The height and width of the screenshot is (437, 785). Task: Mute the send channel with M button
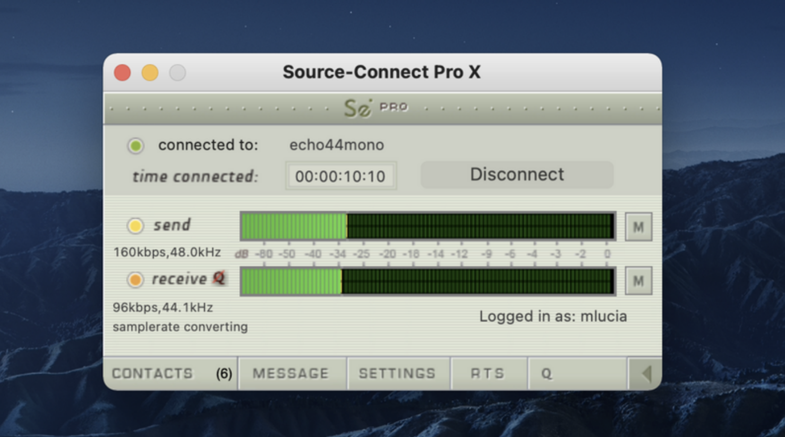(638, 227)
